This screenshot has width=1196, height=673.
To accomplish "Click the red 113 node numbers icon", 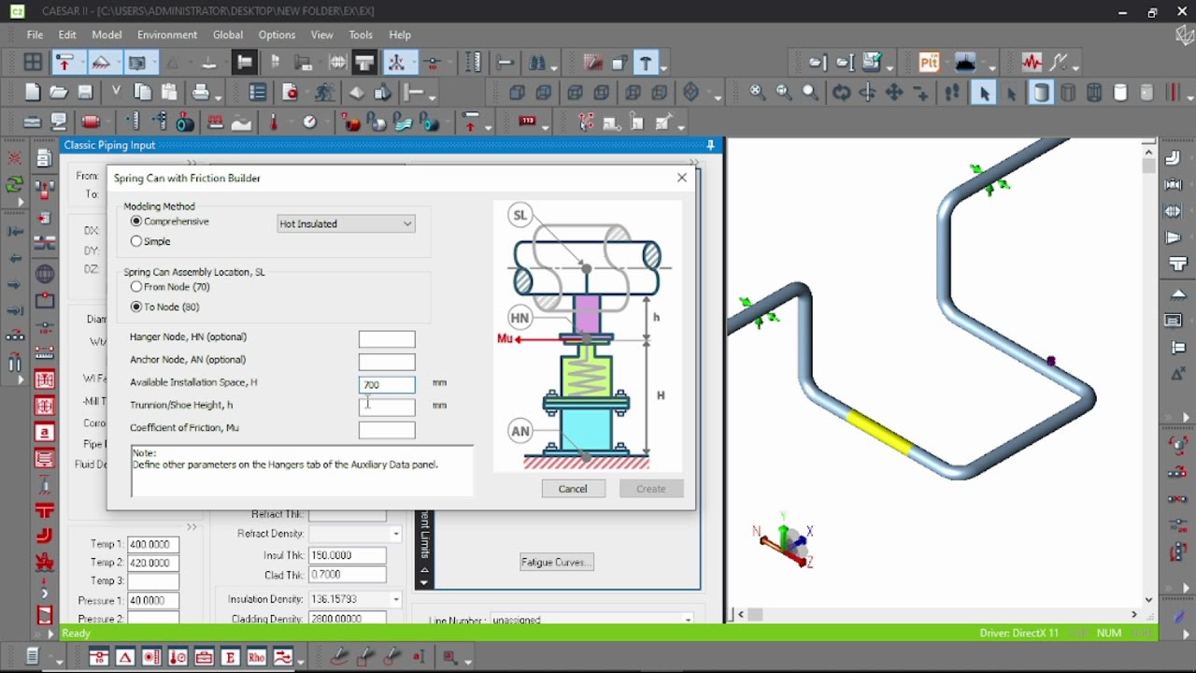I will [528, 122].
